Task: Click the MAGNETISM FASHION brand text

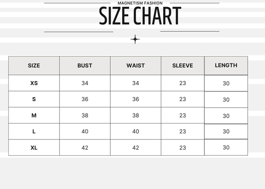Action: click(x=140, y=3)
